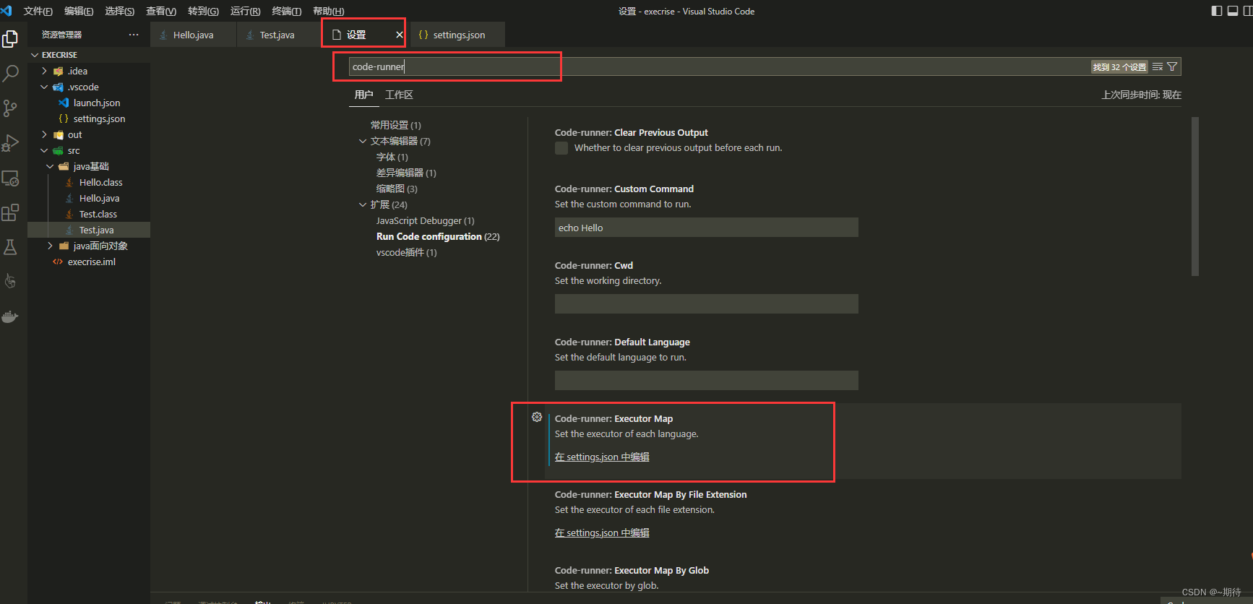
Task: Toggle primary sidebar layout icon
Action: click(1217, 11)
